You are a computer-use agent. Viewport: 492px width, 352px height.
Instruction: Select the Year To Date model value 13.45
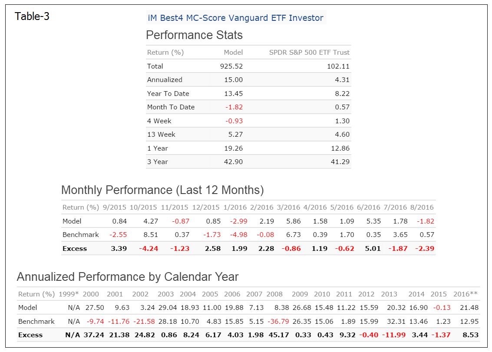click(x=234, y=93)
